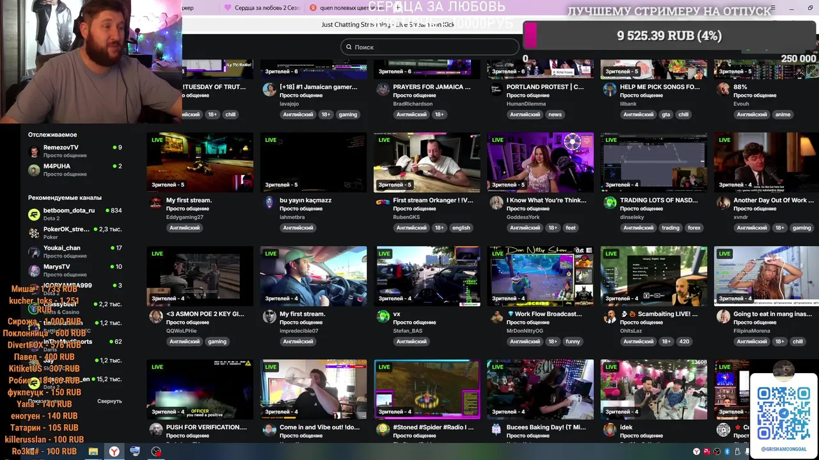This screenshot has height=460, width=819.
Task: Click title 'Another Day Out Of Work ...'
Action: 774,200
